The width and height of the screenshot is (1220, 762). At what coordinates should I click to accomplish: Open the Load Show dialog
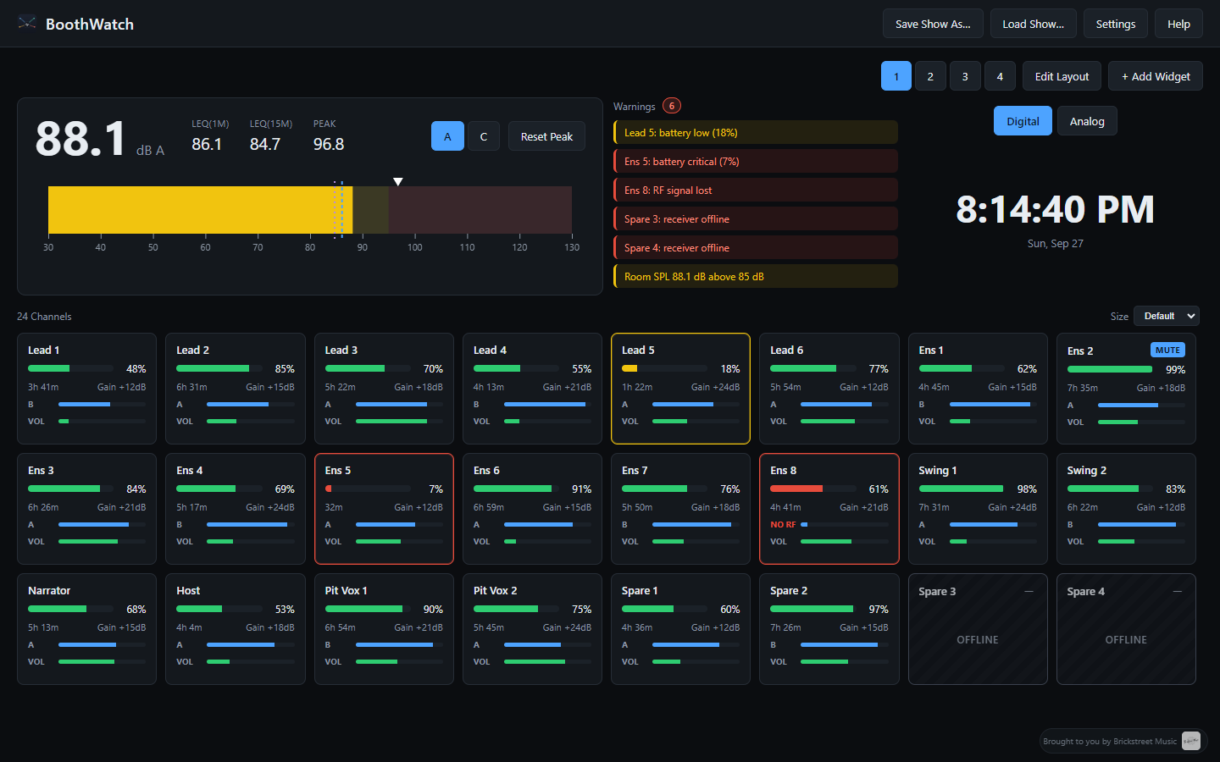point(1034,24)
